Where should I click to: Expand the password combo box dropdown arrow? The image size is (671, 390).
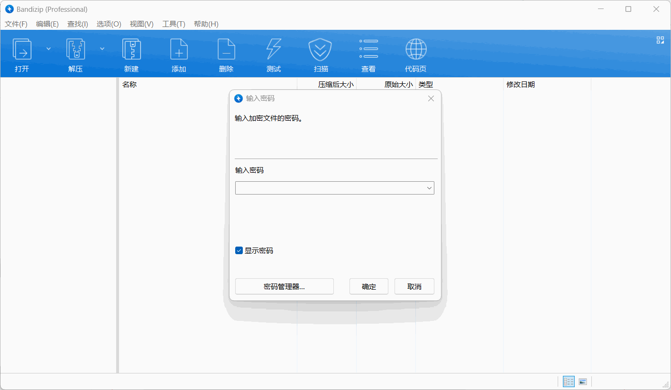point(429,188)
